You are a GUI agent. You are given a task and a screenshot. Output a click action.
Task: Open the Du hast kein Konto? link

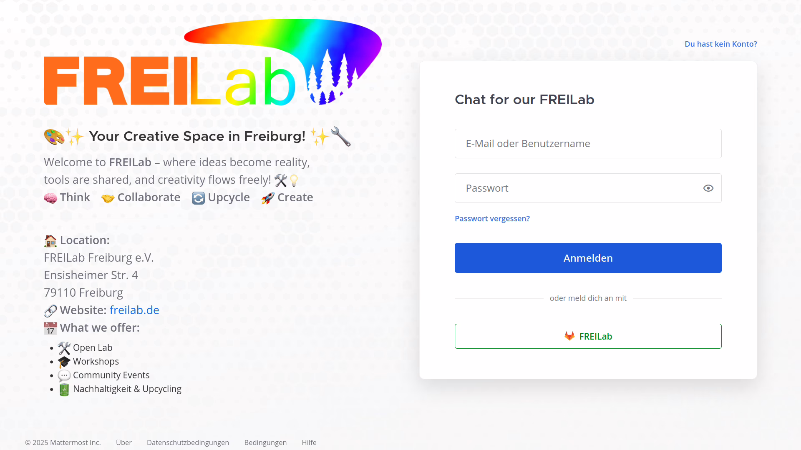pyautogui.click(x=720, y=44)
